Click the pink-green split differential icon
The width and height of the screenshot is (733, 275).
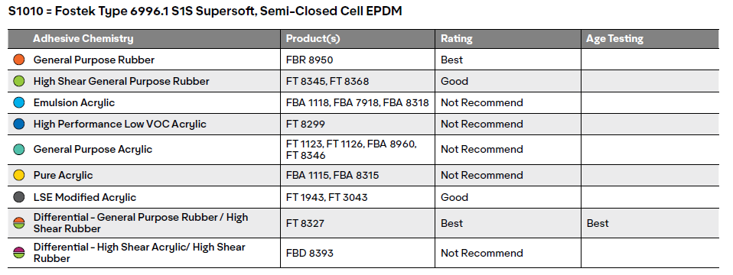(x=18, y=253)
